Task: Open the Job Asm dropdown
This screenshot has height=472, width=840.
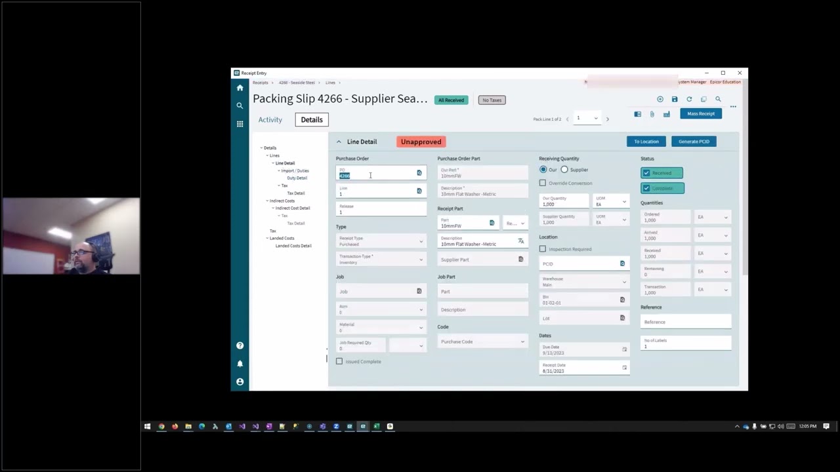Action: [x=381, y=309]
